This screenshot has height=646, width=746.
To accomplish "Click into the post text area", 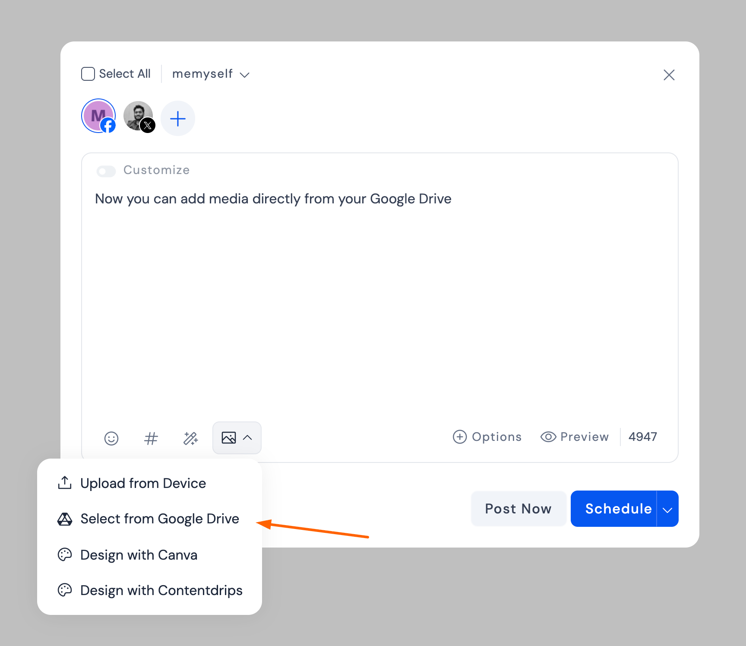I will click(x=379, y=302).
